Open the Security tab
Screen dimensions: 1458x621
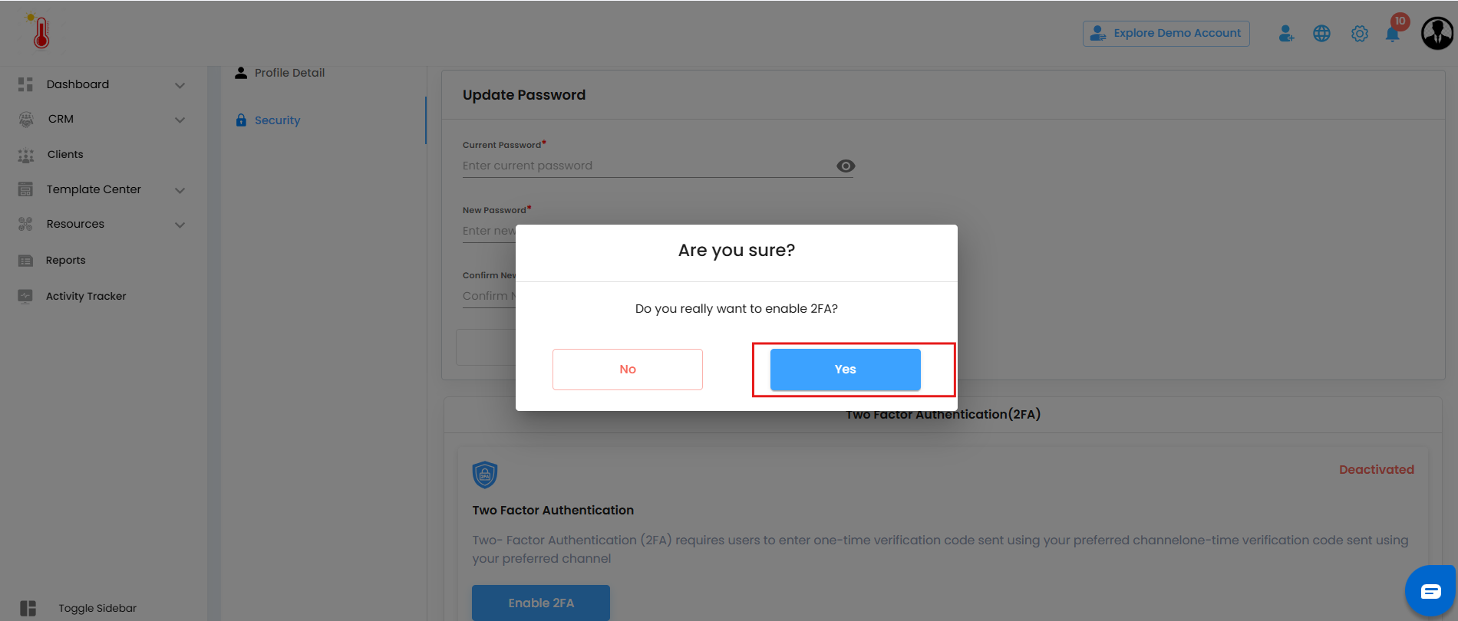[x=277, y=120]
